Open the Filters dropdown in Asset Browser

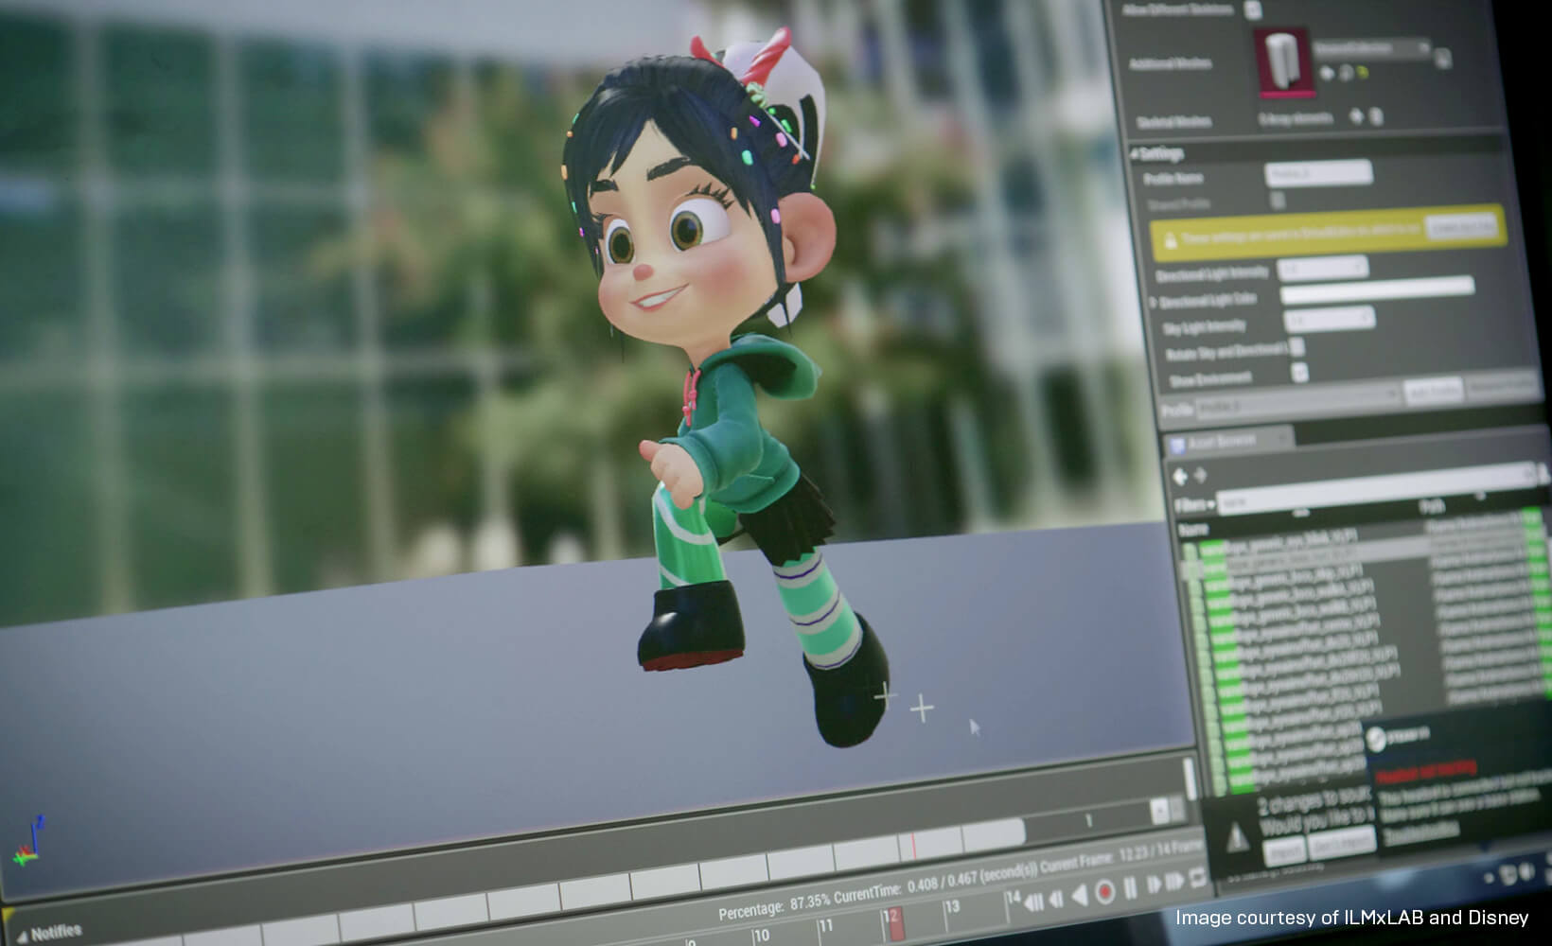[1193, 504]
